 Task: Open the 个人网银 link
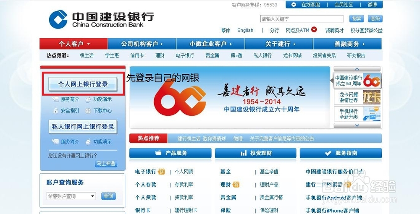(184, 172)
